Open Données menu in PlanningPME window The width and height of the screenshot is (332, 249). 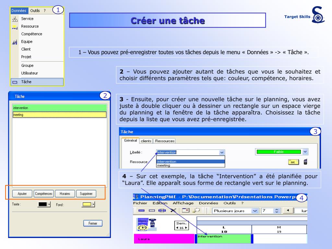click(208, 203)
